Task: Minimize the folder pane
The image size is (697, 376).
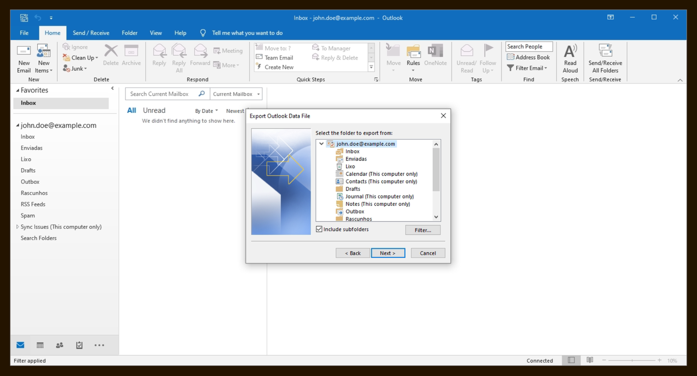Action: pyautogui.click(x=113, y=89)
